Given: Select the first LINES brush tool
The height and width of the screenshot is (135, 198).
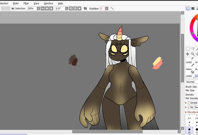Looking at the screenshot, I should pos(190,64).
